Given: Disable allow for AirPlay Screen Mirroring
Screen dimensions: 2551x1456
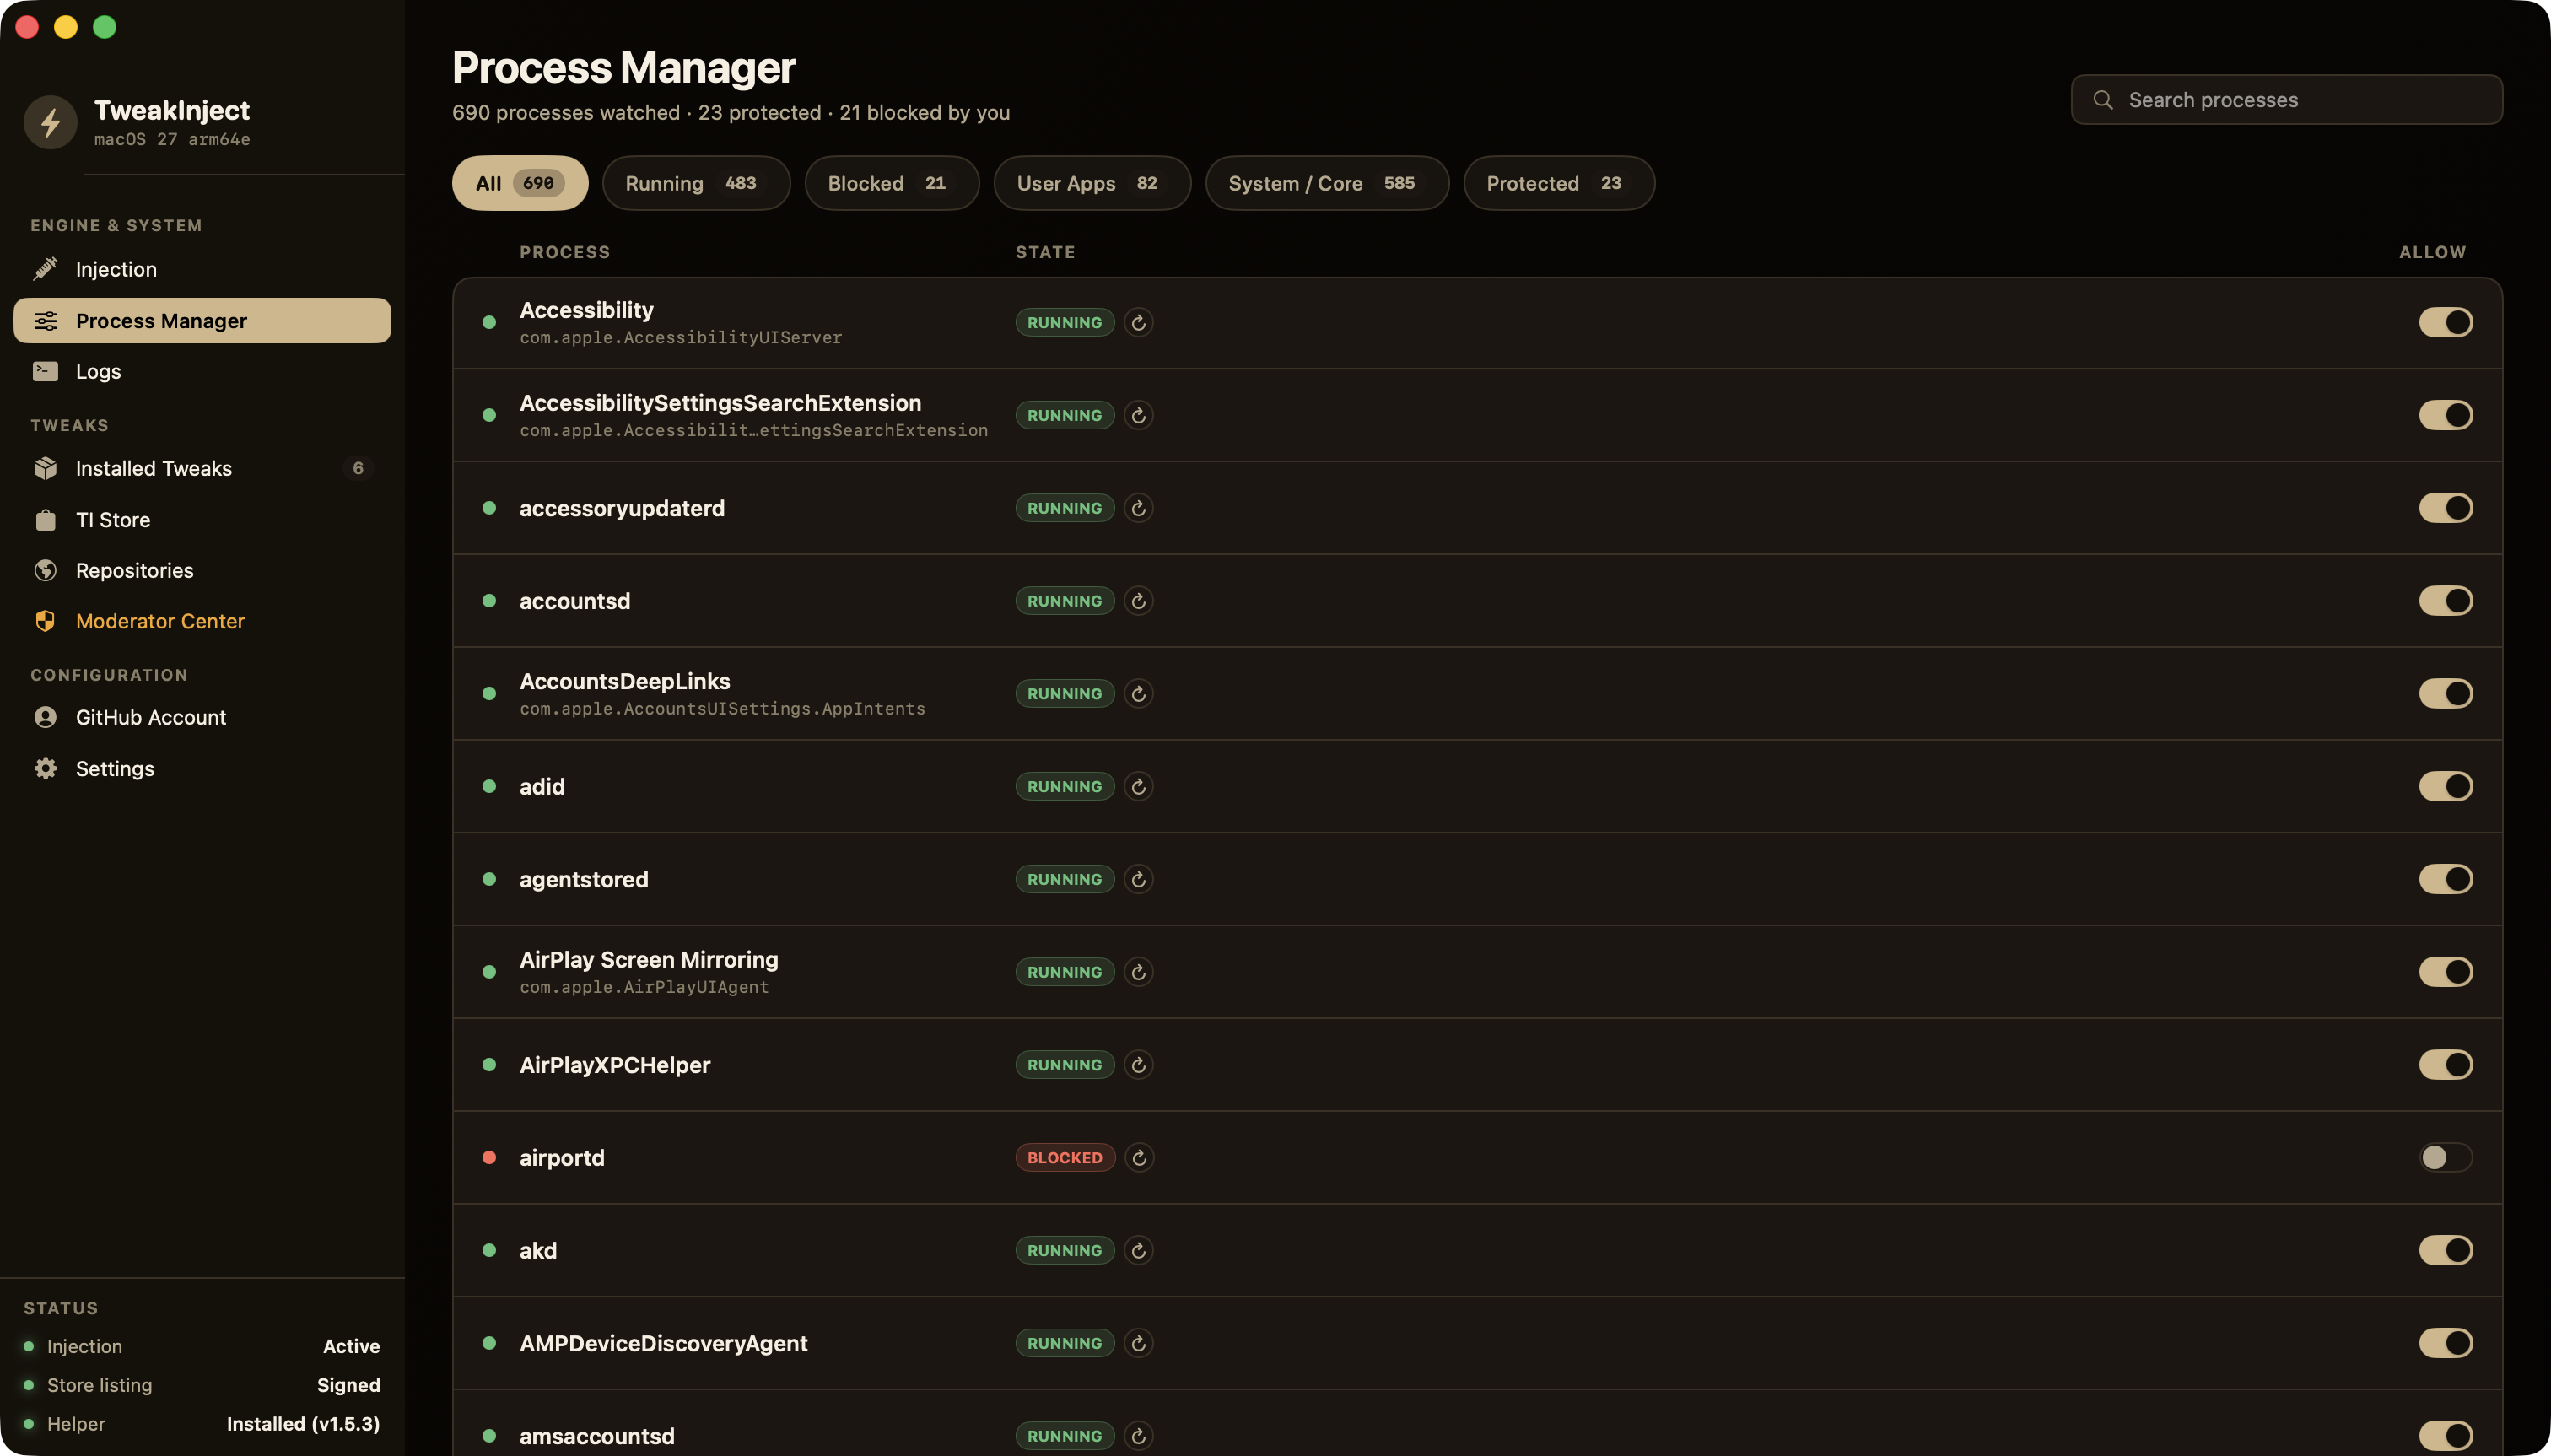Looking at the screenshot, I should point(2446,972).
